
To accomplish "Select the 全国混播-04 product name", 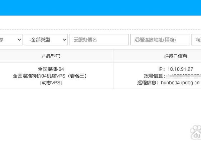I will tap(51, 69).
